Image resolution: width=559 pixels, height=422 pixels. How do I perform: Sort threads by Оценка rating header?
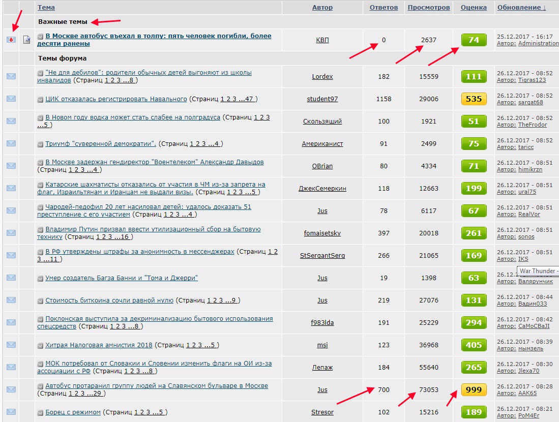[474, 7]
